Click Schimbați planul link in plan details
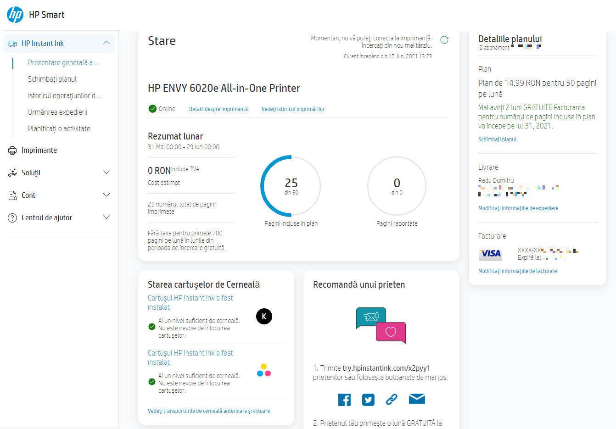616x429 pixels. [497, 139]
